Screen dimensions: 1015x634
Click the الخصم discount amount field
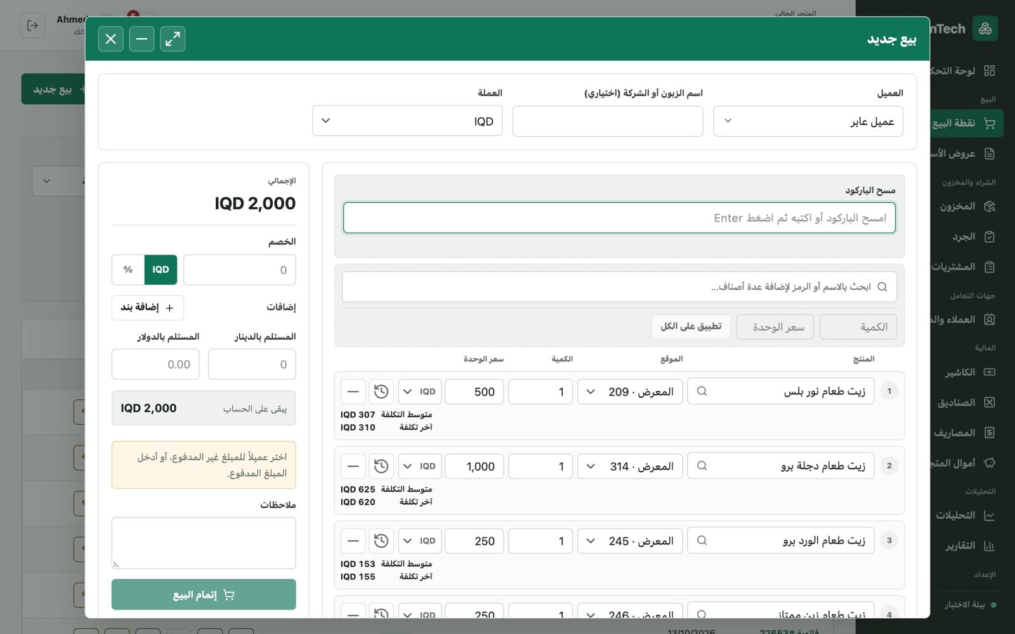point(240,270)
